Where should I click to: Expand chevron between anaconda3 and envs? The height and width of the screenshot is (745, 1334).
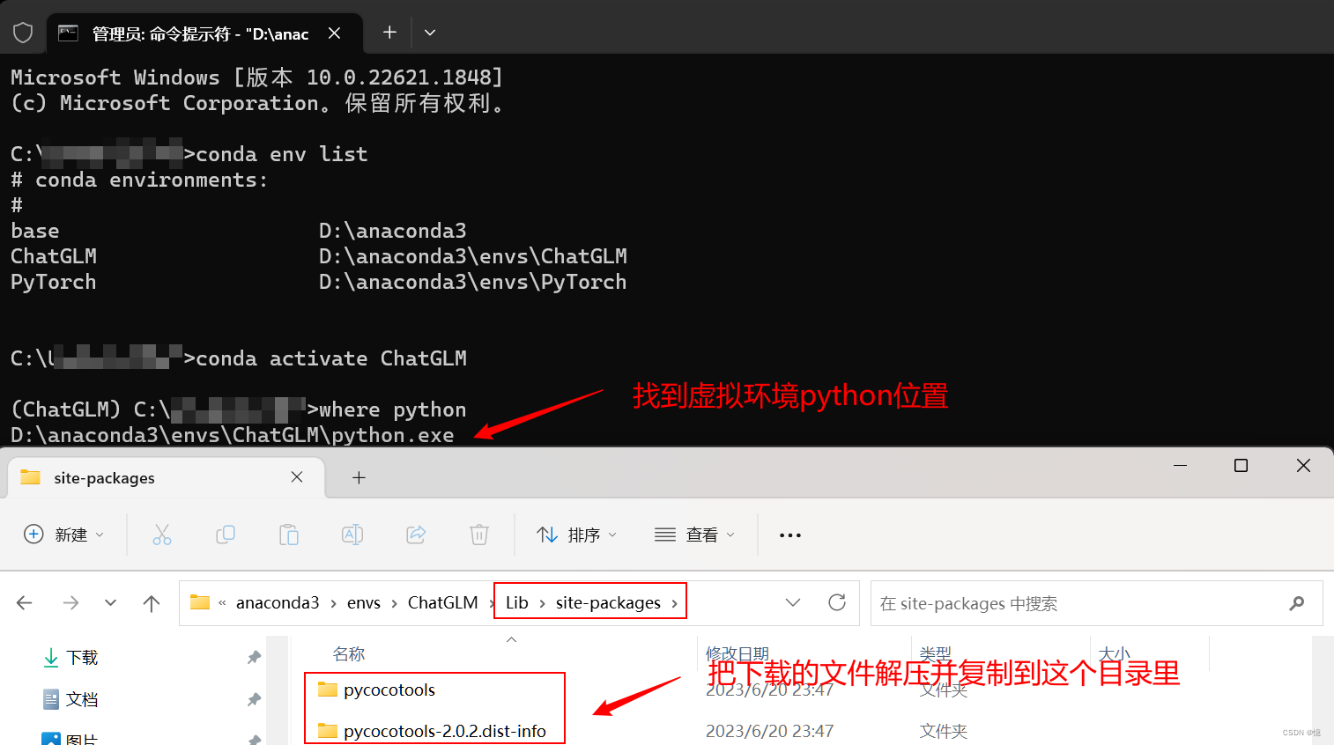(334, 603)
